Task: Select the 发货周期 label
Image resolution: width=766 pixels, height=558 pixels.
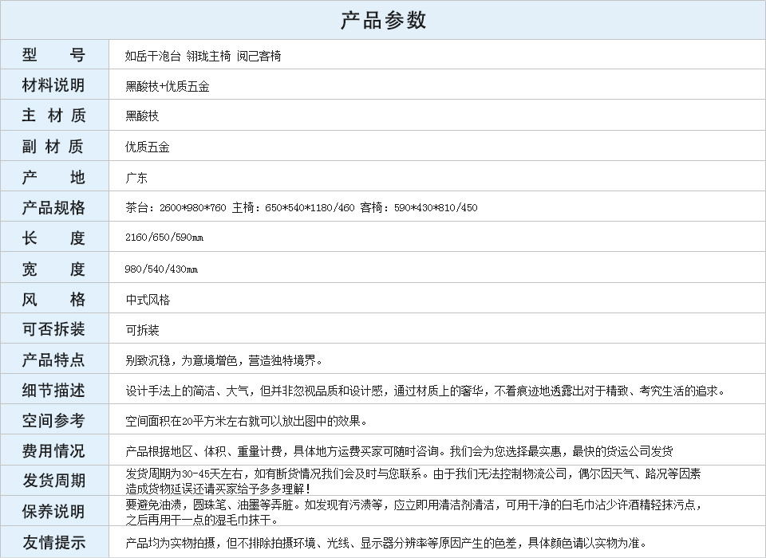Action: click(53, 481)
